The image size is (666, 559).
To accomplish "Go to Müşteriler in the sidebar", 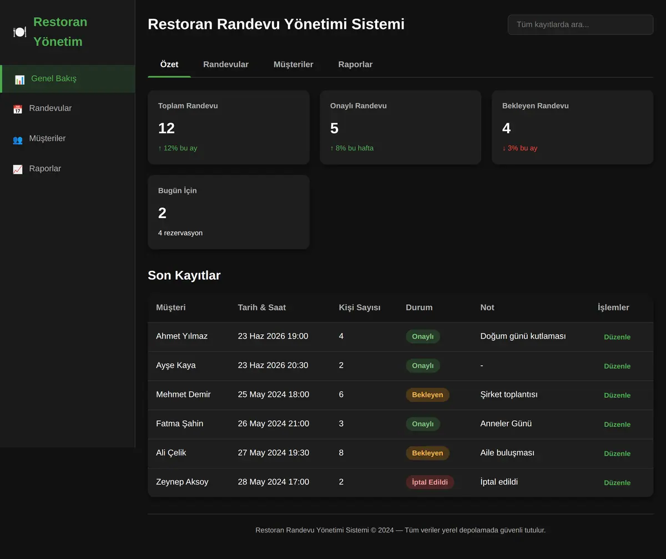I will 68,138.
